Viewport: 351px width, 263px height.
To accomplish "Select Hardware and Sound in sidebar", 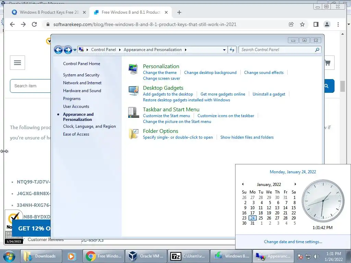I will tap(82, 90).
